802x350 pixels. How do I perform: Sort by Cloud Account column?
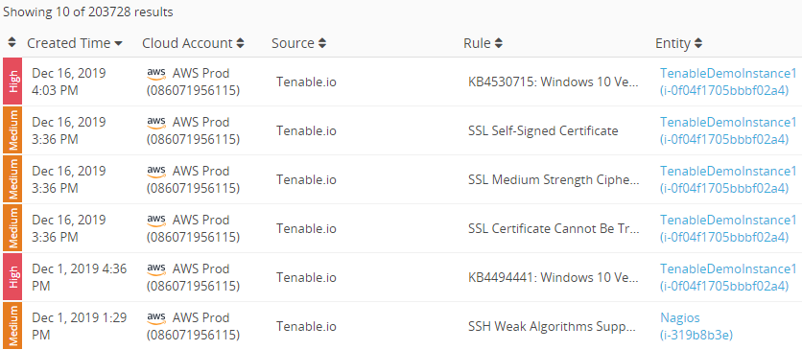click(240, 43)
